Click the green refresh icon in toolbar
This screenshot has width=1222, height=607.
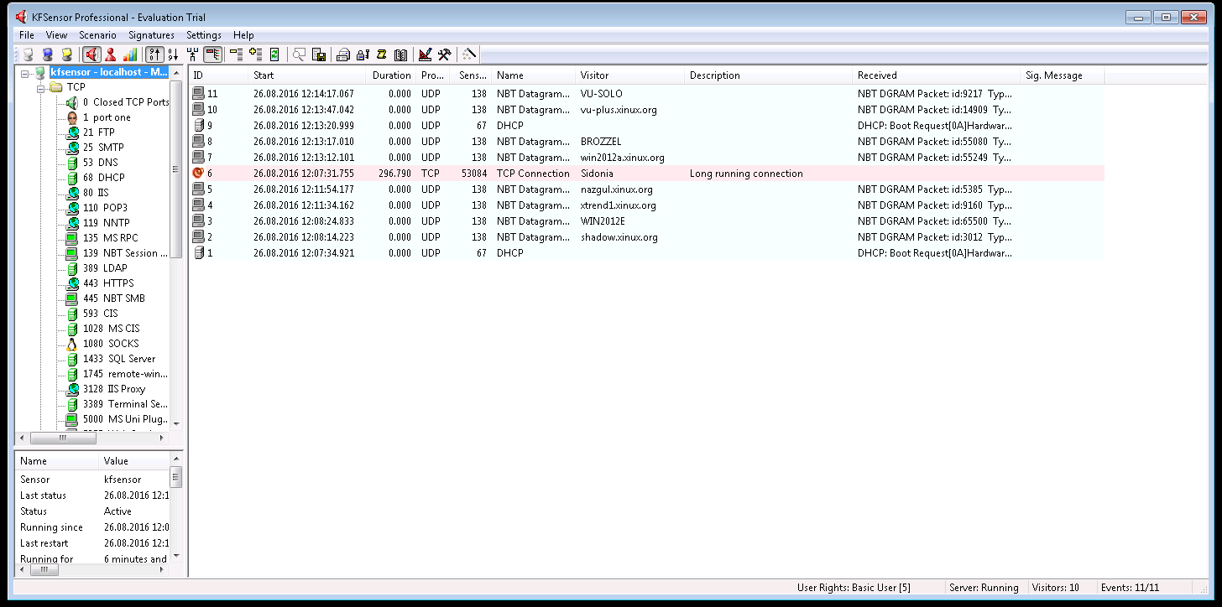pyautogui.click(x=274, y=54)
